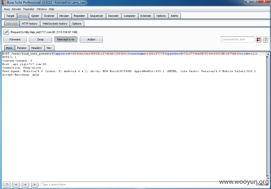Screen dimensions: 271x189
Task: Click the Type a search term field
Action: 147,184
